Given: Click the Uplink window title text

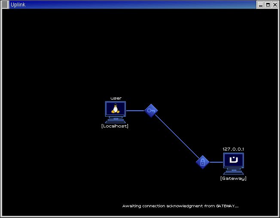Looking at the screenshot, I should pyautogui.click(x=18, y=5).
